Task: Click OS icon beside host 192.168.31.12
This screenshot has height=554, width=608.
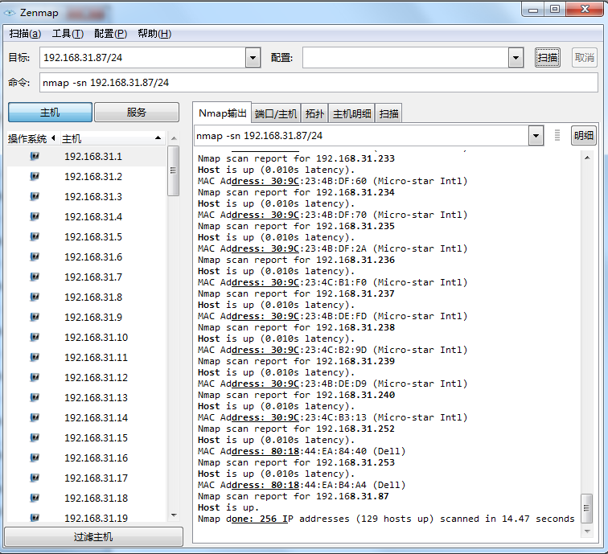Action: click(35, 377)
